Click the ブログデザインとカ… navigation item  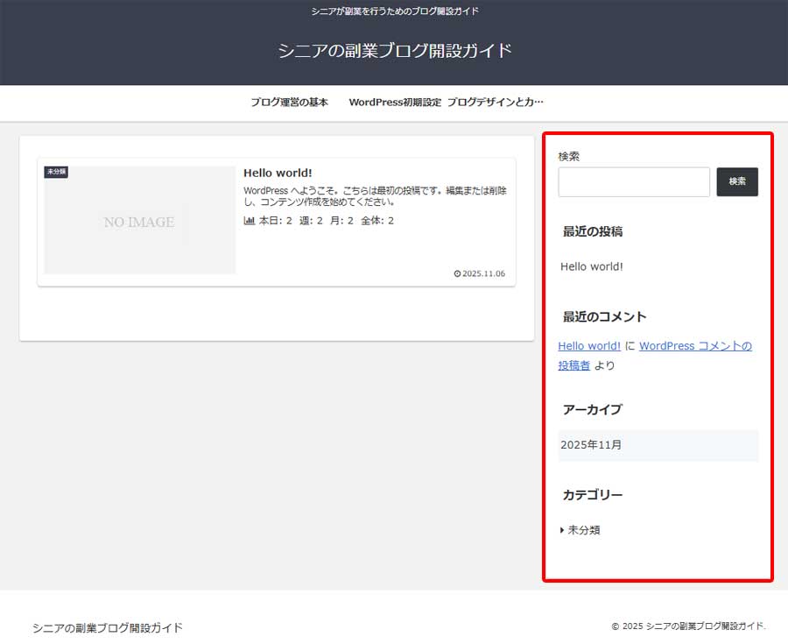point(496,102)
